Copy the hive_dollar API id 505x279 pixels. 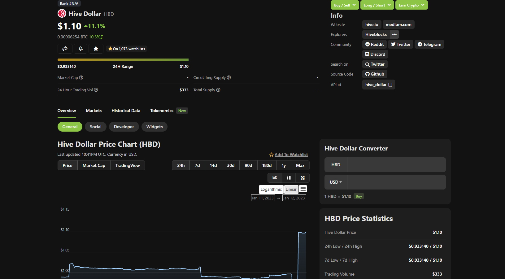pos(379,85)
